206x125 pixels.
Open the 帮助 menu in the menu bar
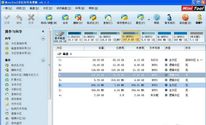click(x=93, y=8)
